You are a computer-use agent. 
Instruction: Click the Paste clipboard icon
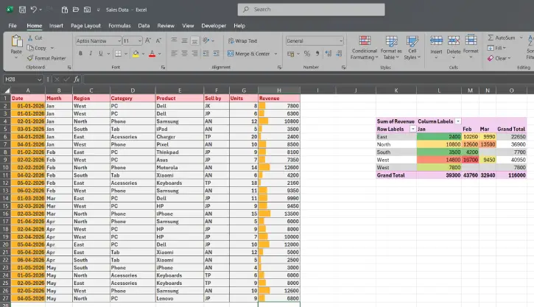point(16,41)
